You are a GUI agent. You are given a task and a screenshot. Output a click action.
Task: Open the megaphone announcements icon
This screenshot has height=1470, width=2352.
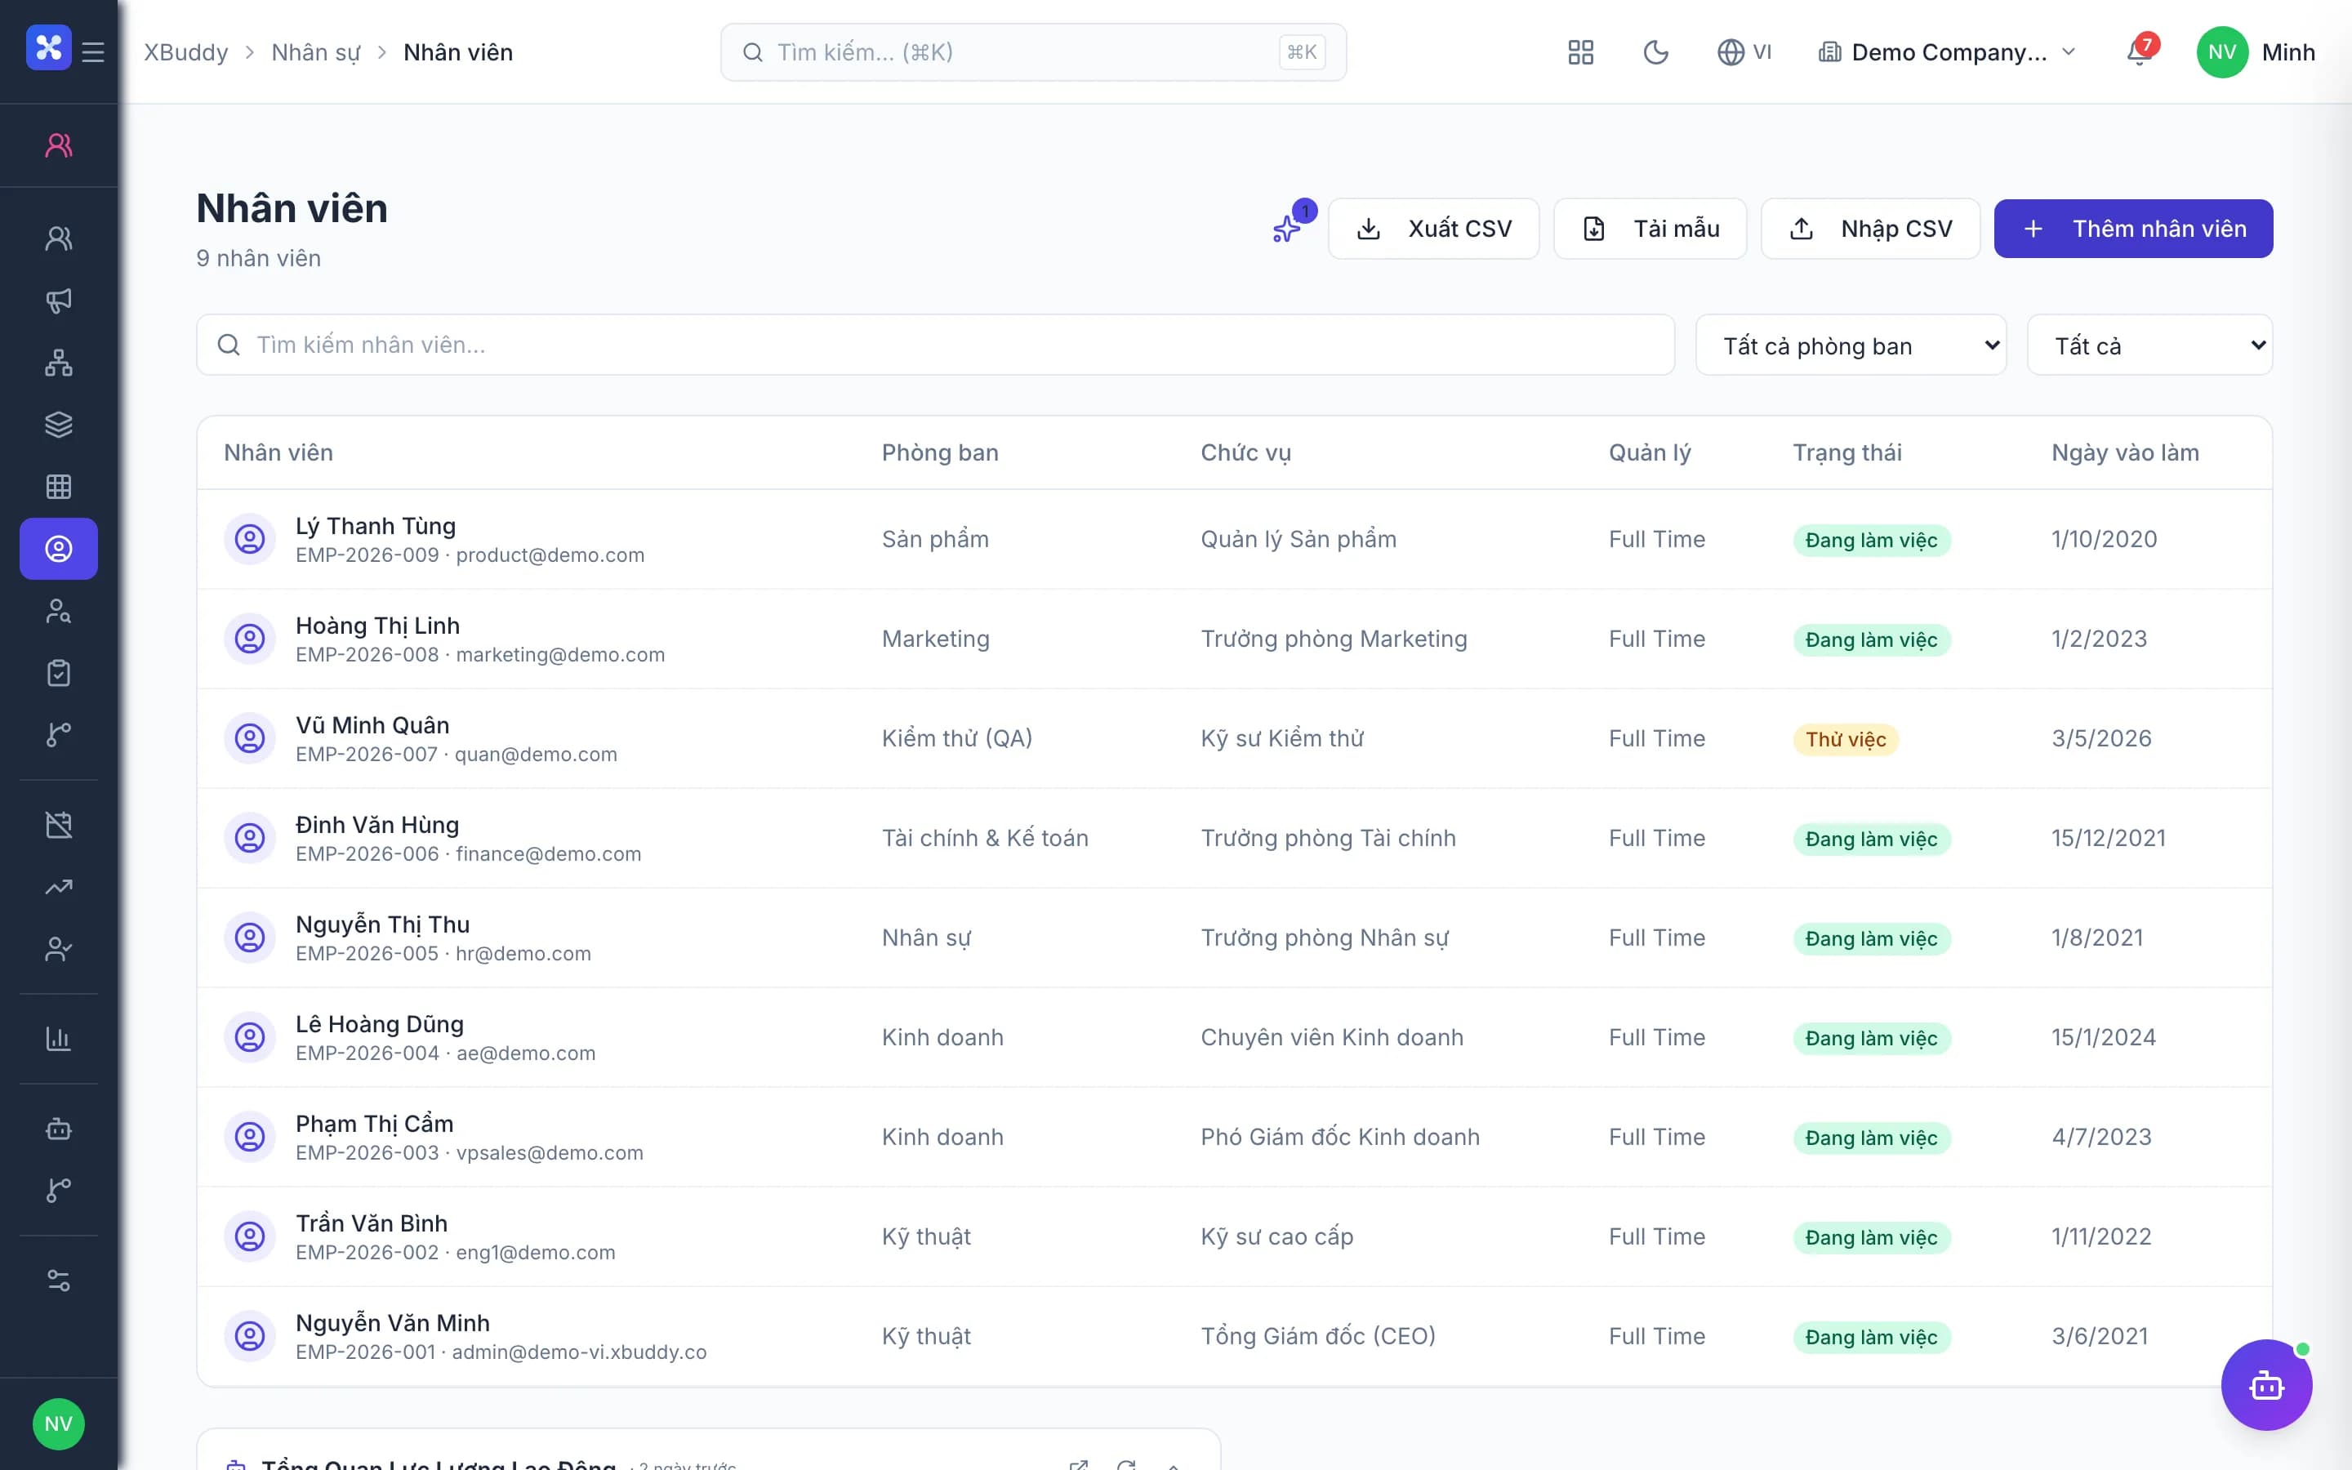pyautogui.click(x=58, y=301)
